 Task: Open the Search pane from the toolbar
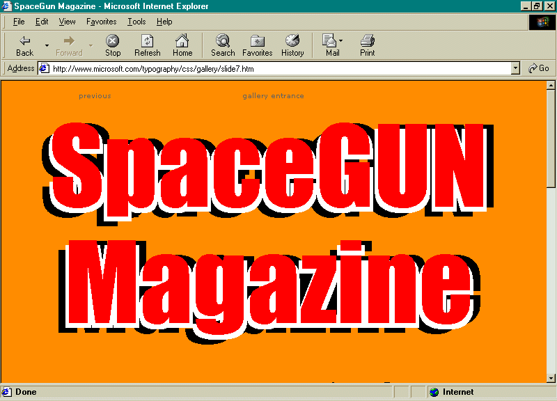223,45
